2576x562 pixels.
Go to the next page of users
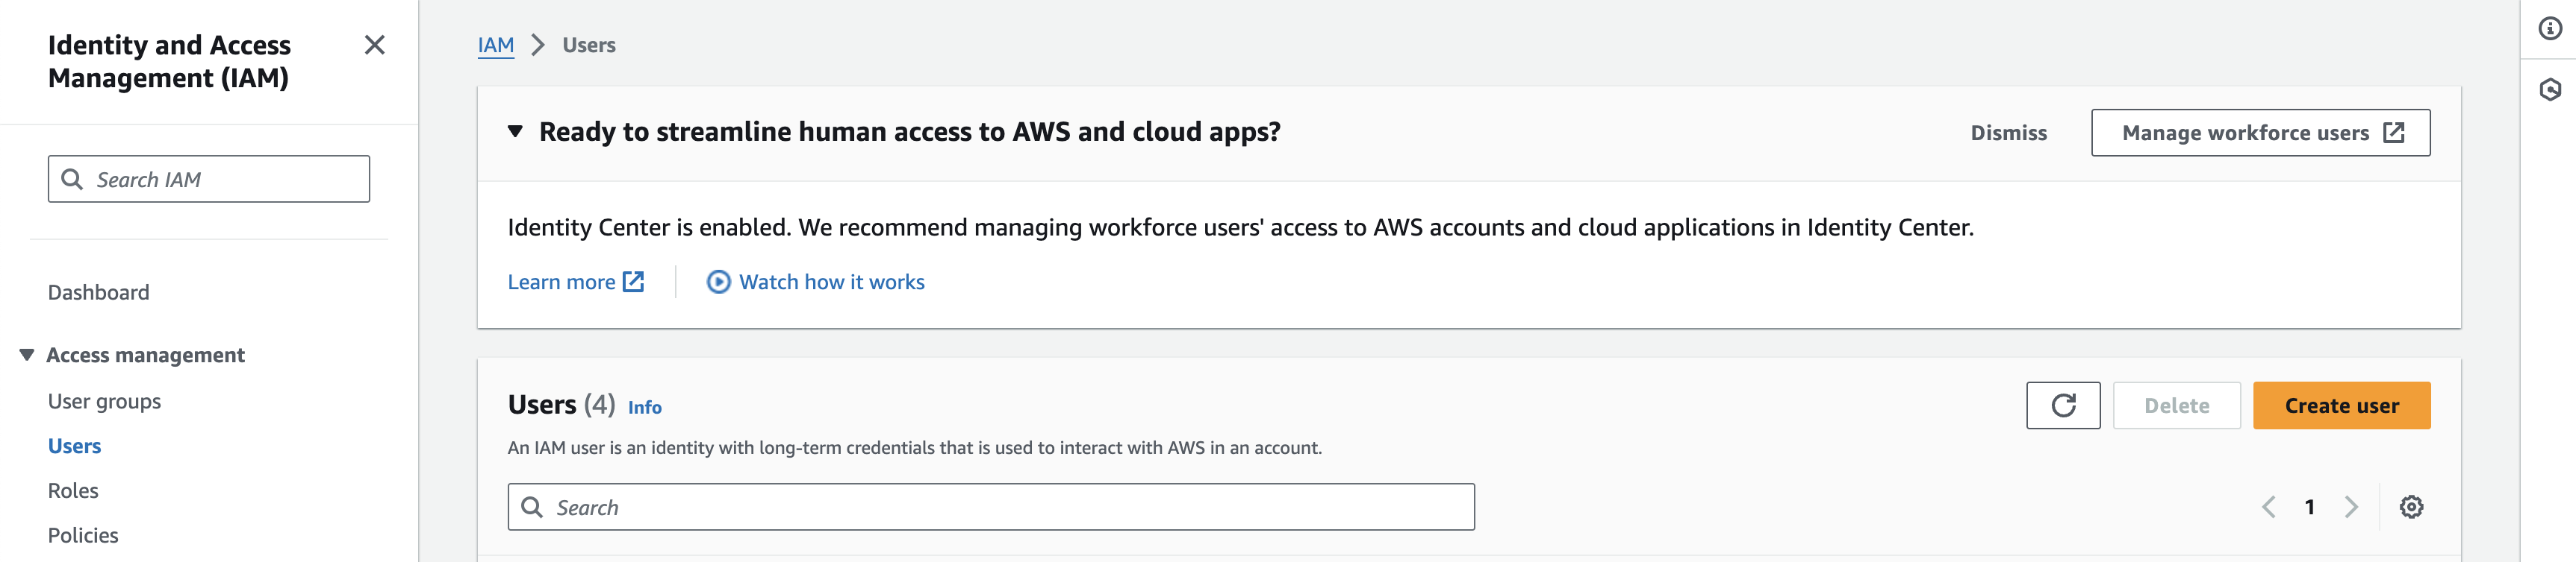2352,507
